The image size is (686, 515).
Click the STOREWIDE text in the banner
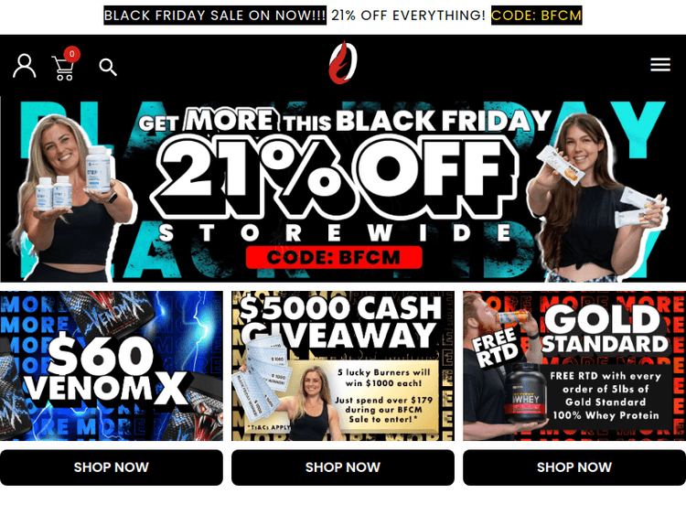tap(335, 232)
